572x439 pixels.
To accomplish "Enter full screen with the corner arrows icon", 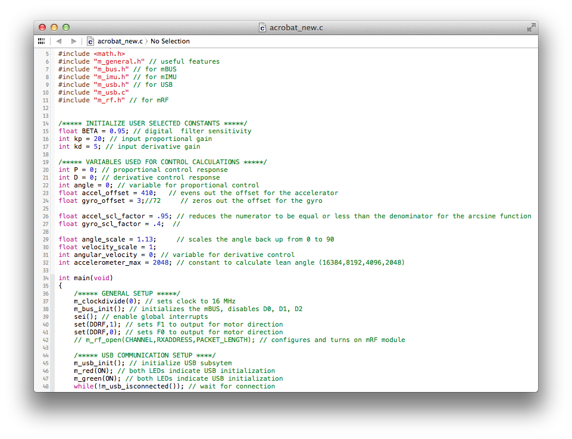I will coord(531,27).
